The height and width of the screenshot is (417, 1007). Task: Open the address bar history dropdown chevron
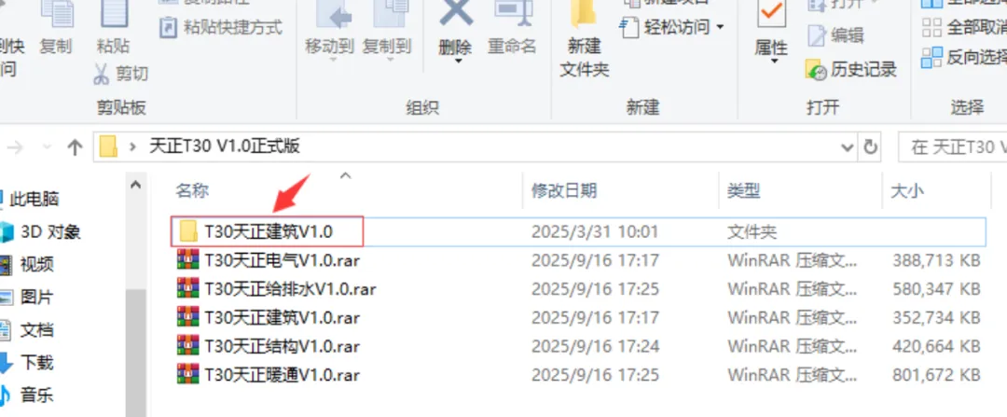[847, 147]
